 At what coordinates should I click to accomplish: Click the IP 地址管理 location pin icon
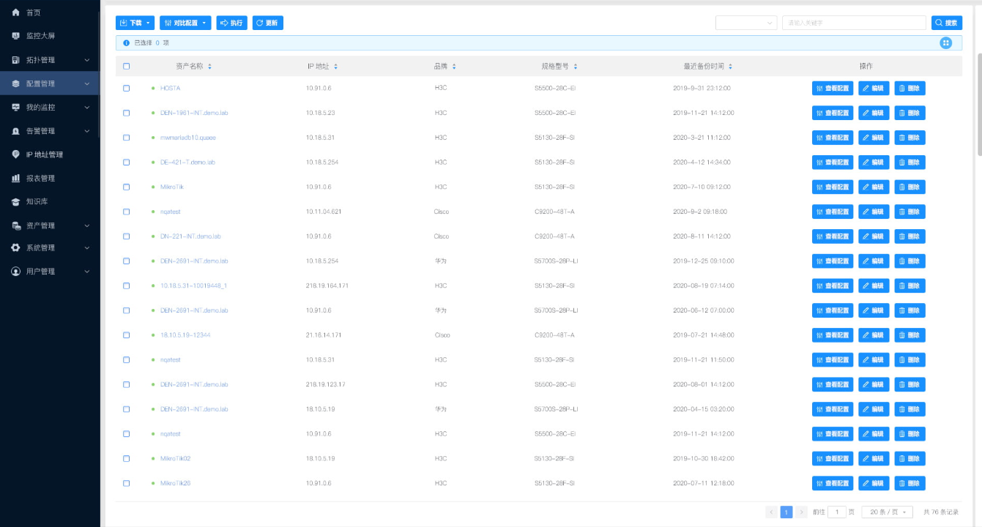[16, 154]
